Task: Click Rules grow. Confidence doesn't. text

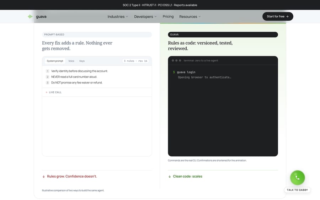Action: coord(72,176)
